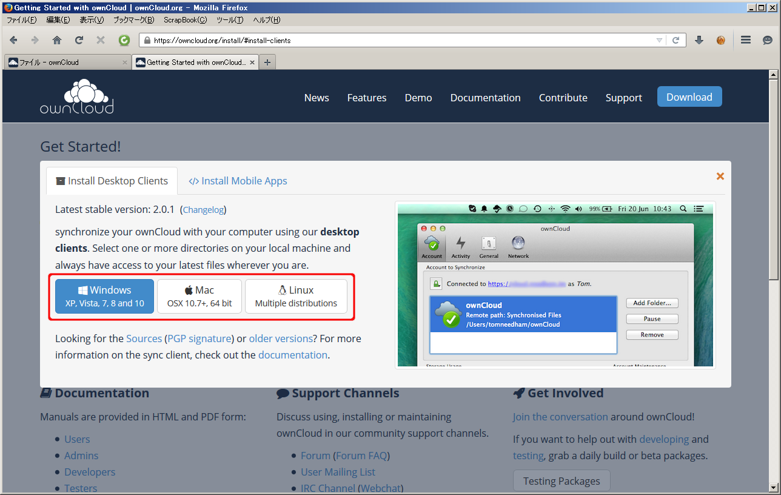The image size is (781, 495).
Task: Click the scrollbar down arrow
Action: 773,487
